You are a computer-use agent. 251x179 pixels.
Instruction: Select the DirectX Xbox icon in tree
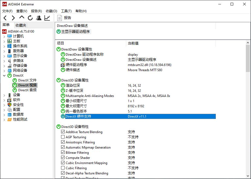point(10,76)
